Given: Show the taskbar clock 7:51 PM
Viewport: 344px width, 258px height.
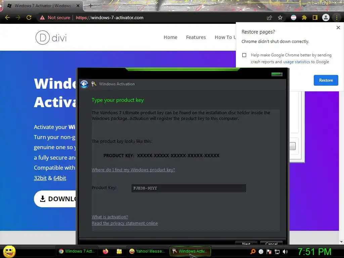Looking at the screenshot, I should click(x=314, y=252).
